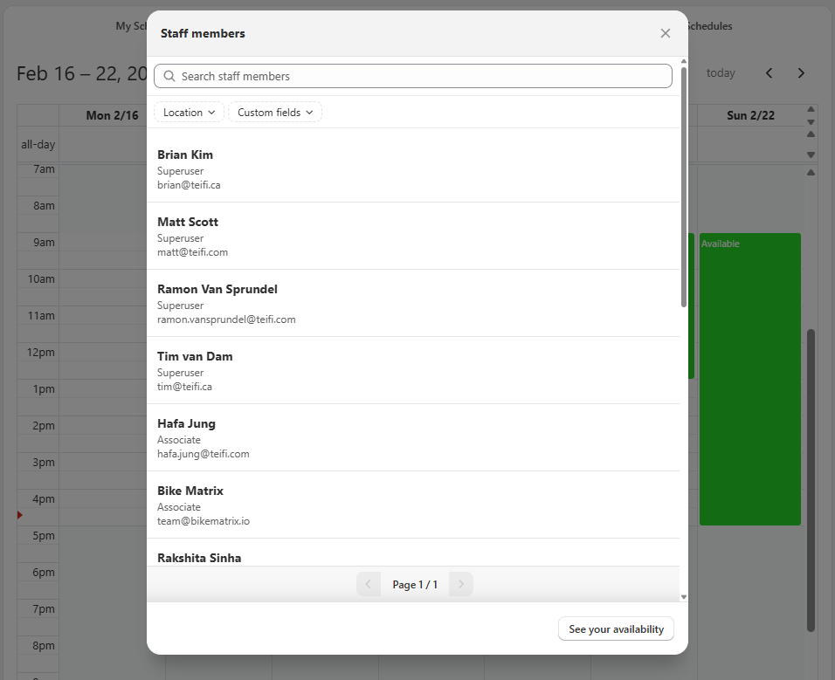Jump to today in the calendar
Viewport: 835px width, 680px height.
721,73
